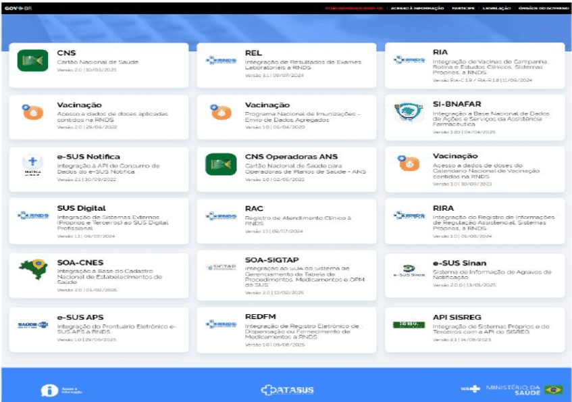Open the Legislação top bar item

pyautogui.click(x=496, y=8)
